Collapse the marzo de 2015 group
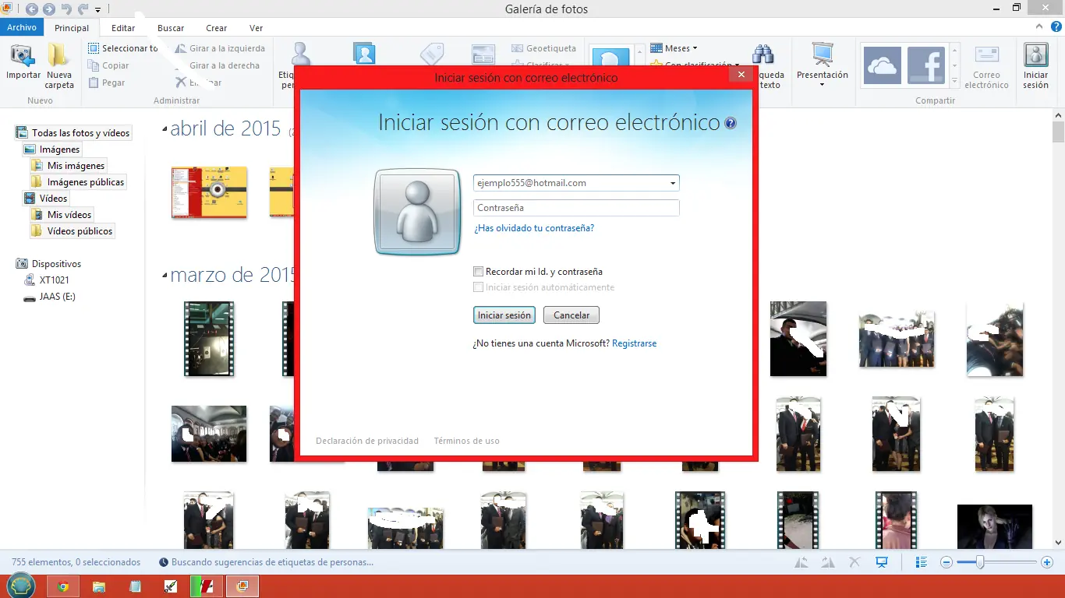 [x=165, y=276]
